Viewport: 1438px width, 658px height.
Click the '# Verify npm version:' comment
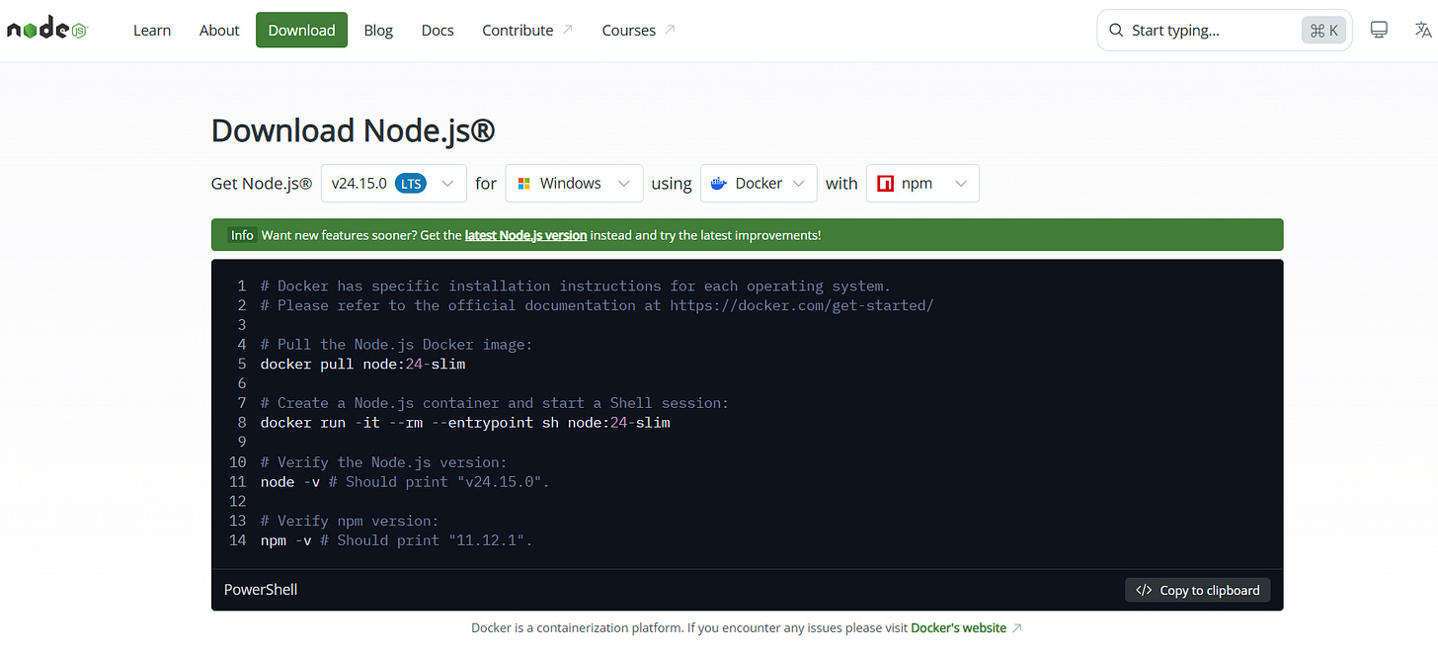pos(350,521)
